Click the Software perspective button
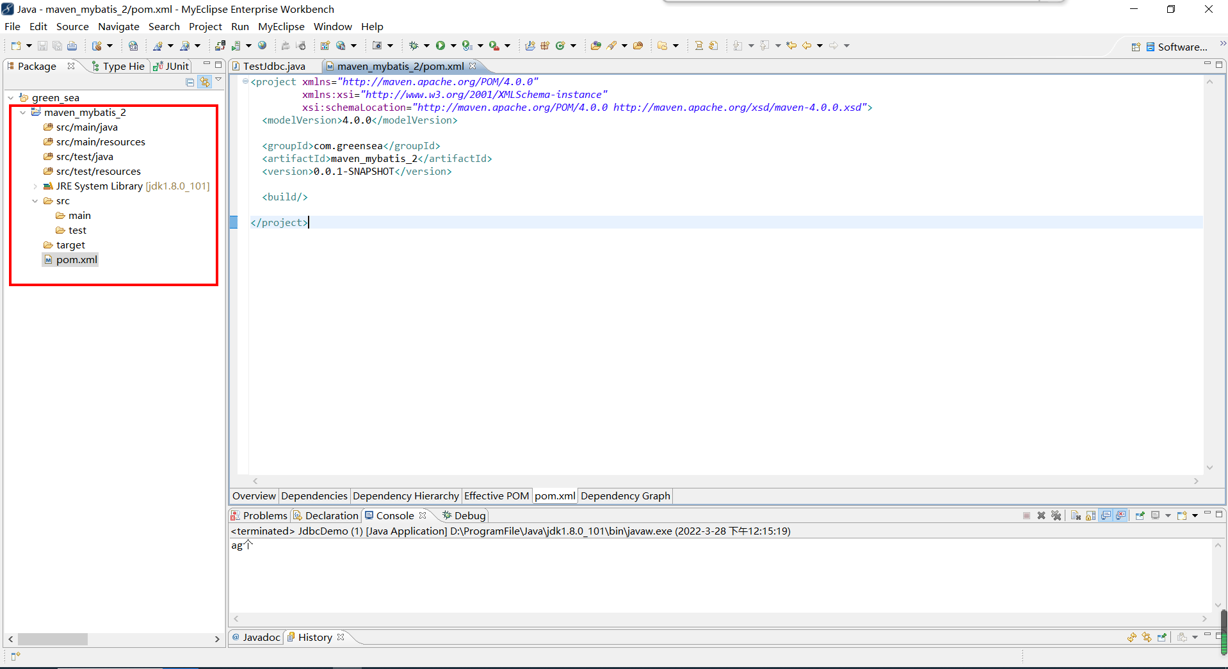Screen dimensions: 1228x669 point(1177,47)
